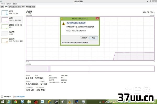Open the 启动 tab
The height and width of the screenshot is (104, 157).
click(19, 7)
